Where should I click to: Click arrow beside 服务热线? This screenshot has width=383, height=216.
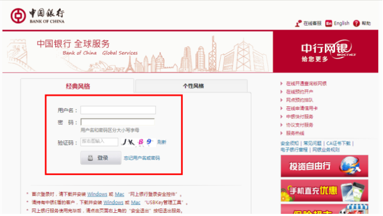coord(282,133)
